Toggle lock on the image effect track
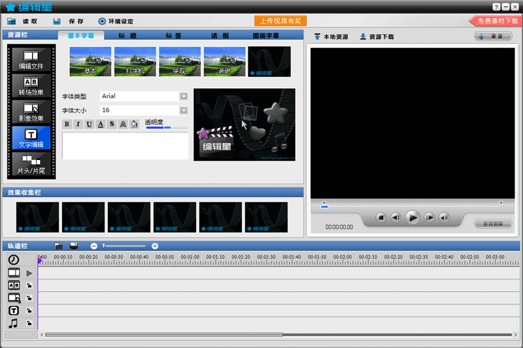The image size is (523, 348). (29, 298)
